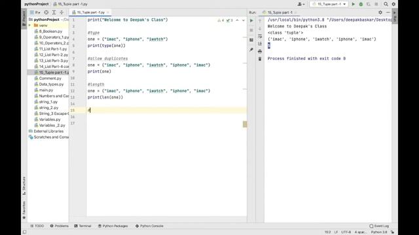The width and height of the screenshot is (419, 235).
Task: Toggle tool window bars icon at bottom-left
Action: click(x=25, y=232)
